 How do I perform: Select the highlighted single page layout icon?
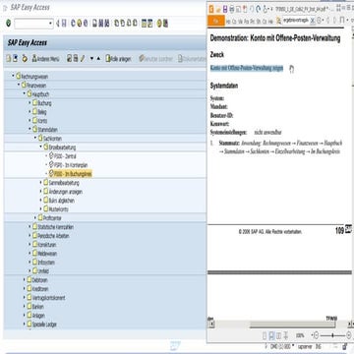[x=271, y=335]
